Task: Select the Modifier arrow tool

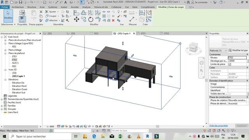Action: [x=8, y=16]
